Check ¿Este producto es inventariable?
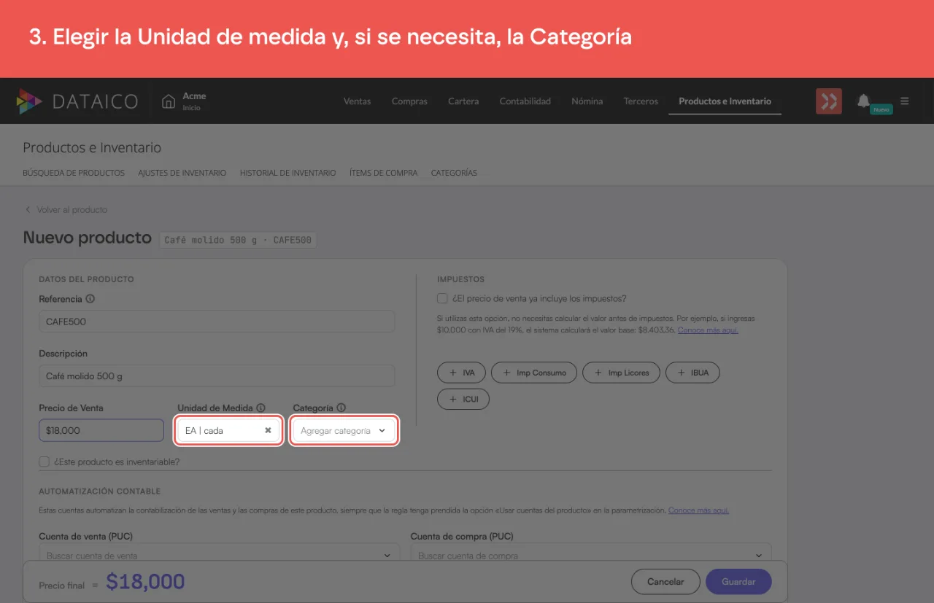Screen dimensions: 934x603 pos(45,462)
